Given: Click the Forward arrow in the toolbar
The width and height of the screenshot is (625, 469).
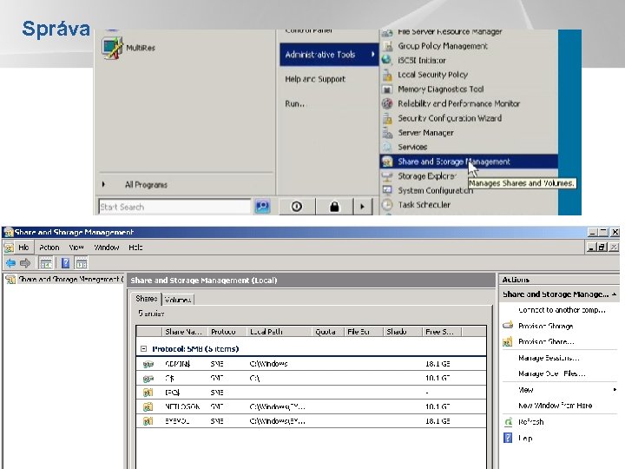Looking at the screenshot, I should (25, 262).
